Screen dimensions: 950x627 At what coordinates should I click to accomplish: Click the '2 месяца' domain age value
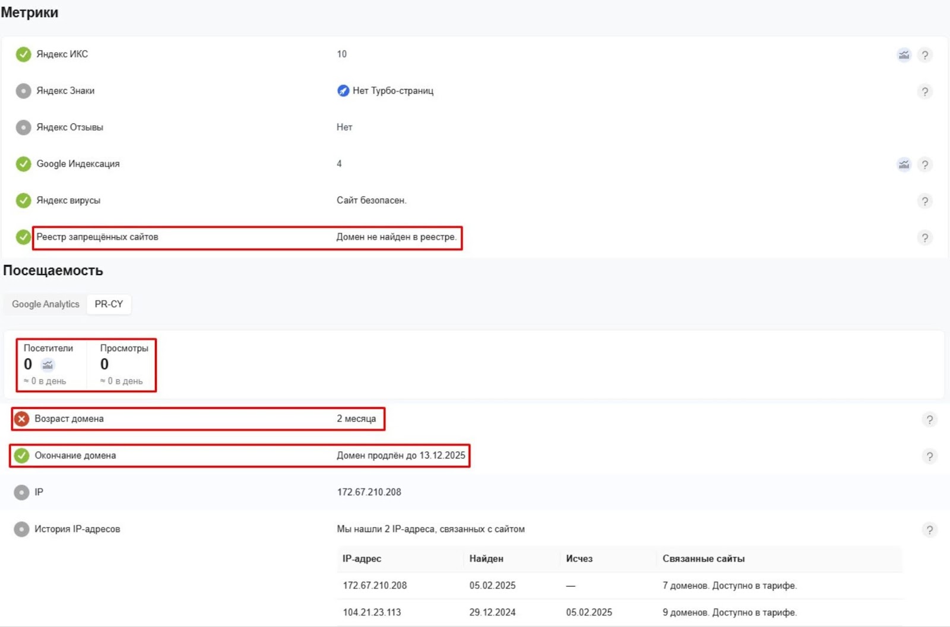pos(356,419)
